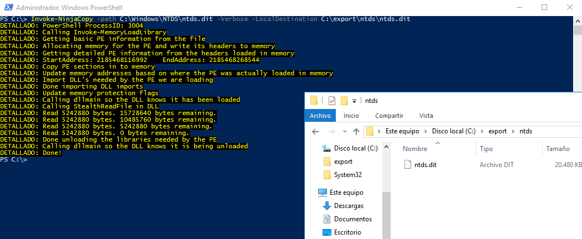This screenshot has height=239, width=582.
Task: Select 'Este equipo' in address breadcrumb
Action: 402,131
